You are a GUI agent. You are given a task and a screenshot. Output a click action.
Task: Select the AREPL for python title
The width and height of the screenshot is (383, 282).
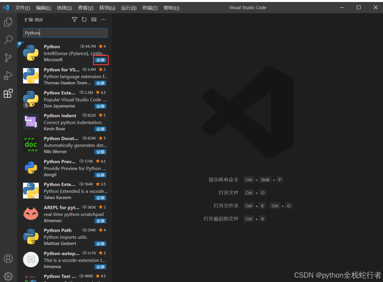click(61, 207)
